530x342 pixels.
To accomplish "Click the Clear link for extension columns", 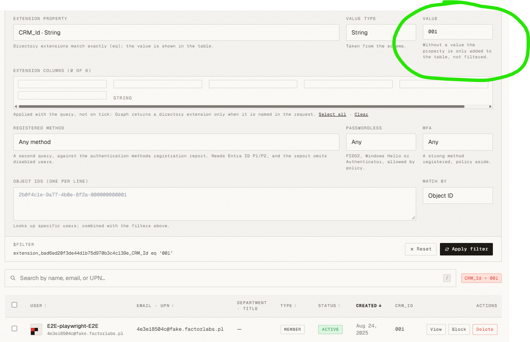I will coord(361,114).
